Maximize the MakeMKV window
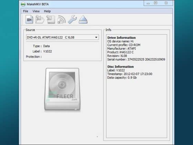 coord(155,3)
